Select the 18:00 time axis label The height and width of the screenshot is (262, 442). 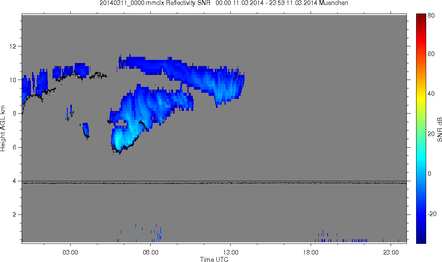(311, 252)
